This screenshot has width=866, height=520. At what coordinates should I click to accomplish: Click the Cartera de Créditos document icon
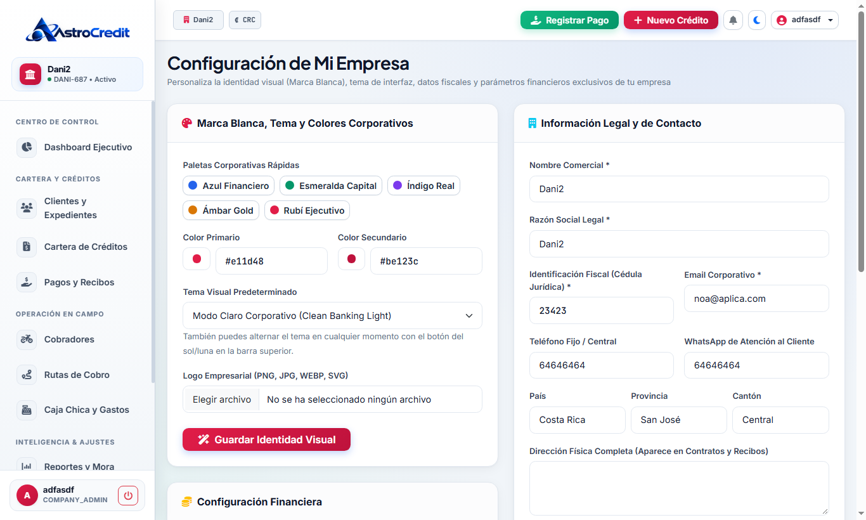pos(27,247)
